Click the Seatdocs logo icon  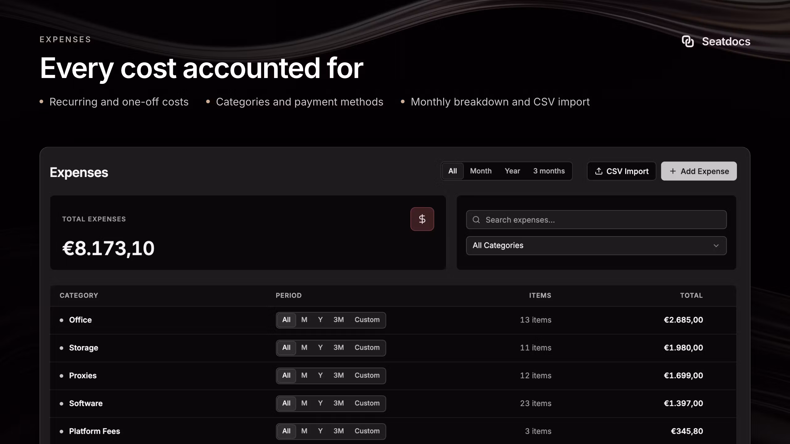point(688,41)
